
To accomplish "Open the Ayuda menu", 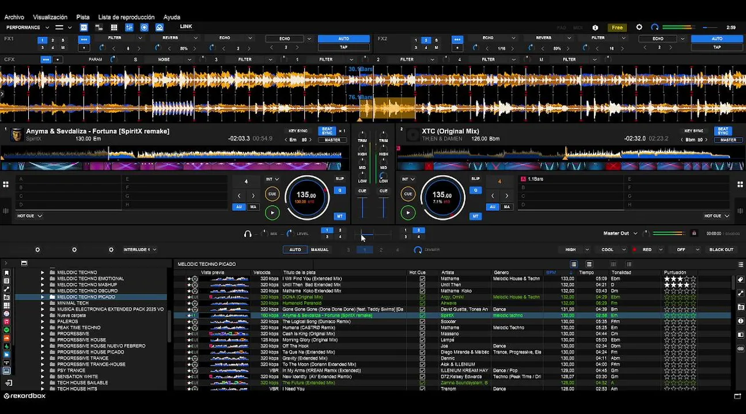I will coord(172,17).
